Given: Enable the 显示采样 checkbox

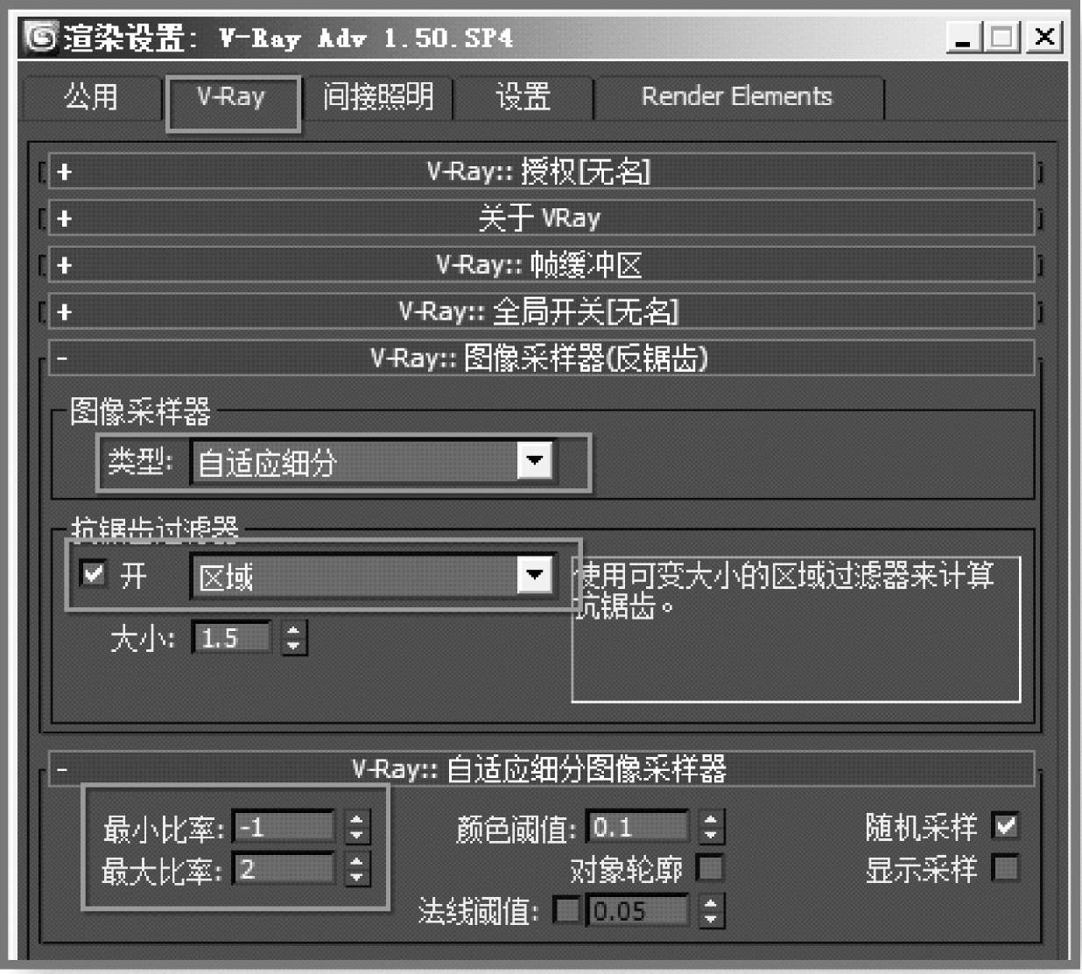Looking at the screenshot, I should point(1006,868).
